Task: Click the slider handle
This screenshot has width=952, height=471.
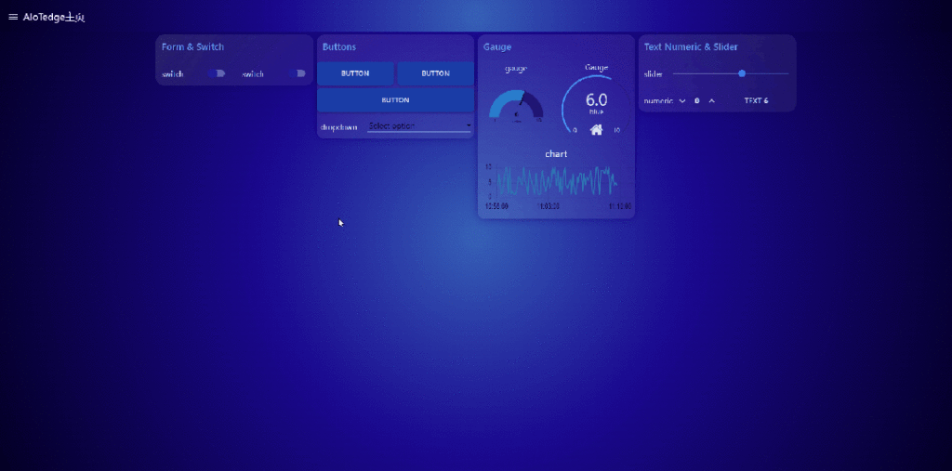Action: coord(742,73)
